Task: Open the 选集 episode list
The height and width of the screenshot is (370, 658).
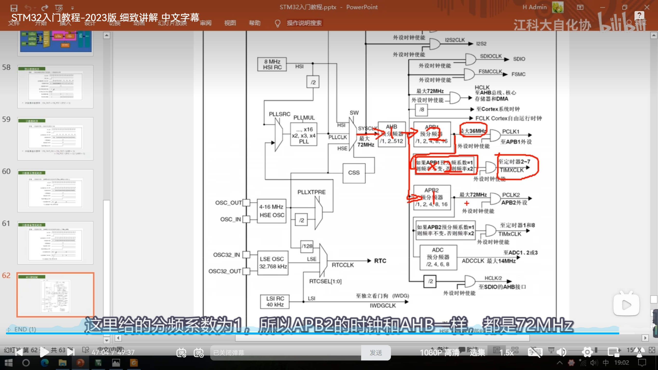Action: 477,353
